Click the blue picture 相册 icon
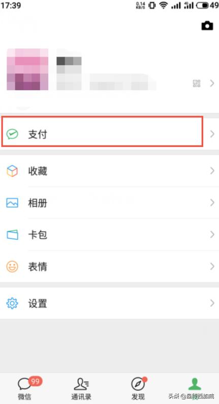The width and height of the screenshot is (219, 404). (12, 203)
